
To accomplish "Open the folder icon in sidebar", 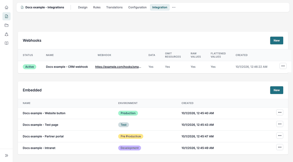I will (x=6, y=25).
